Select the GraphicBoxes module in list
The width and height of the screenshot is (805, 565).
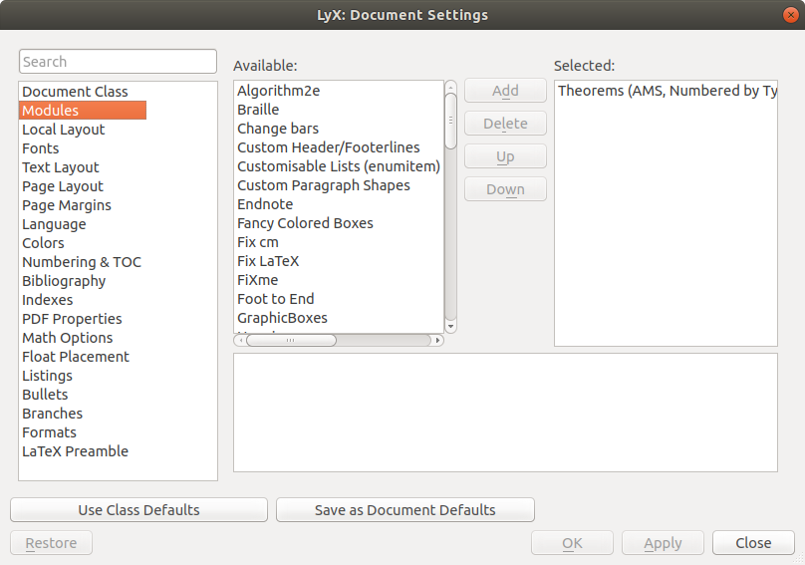[282, 318]
